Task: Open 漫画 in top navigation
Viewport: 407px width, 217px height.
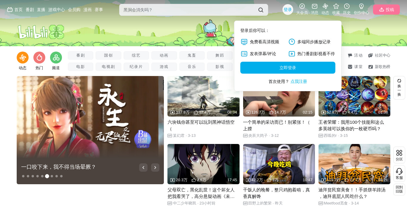Action: [88, 10]
